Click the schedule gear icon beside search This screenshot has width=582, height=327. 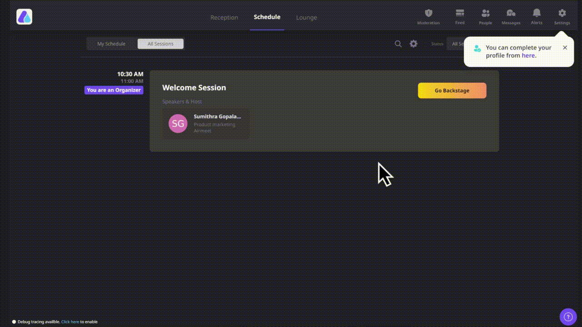coord(413,44)
